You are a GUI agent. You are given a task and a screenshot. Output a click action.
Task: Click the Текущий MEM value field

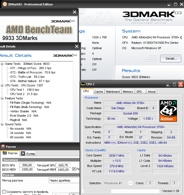[63, 170]
